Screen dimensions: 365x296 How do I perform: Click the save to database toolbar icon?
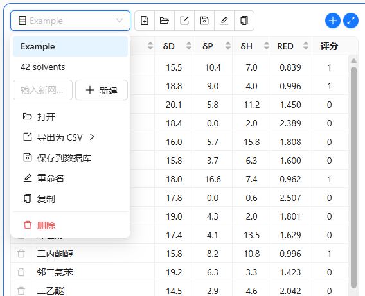204,21
